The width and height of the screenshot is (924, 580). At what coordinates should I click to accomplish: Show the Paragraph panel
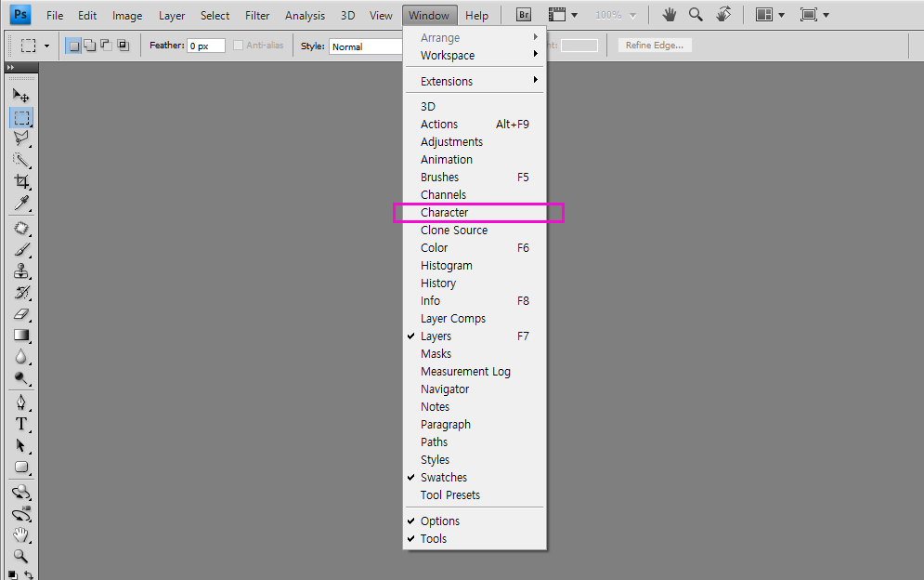tap(475, 424)
